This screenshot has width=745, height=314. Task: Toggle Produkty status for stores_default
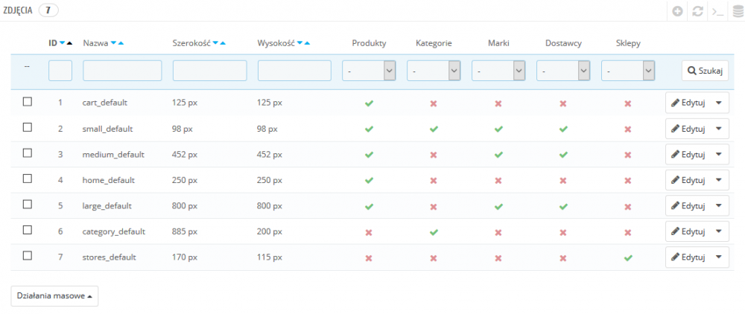pyautogui.click(x=369, y=258)
